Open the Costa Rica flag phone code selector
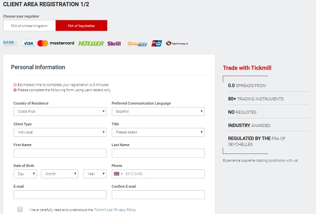Viewport: 316px width, 214px height. [x=118, y=174]
